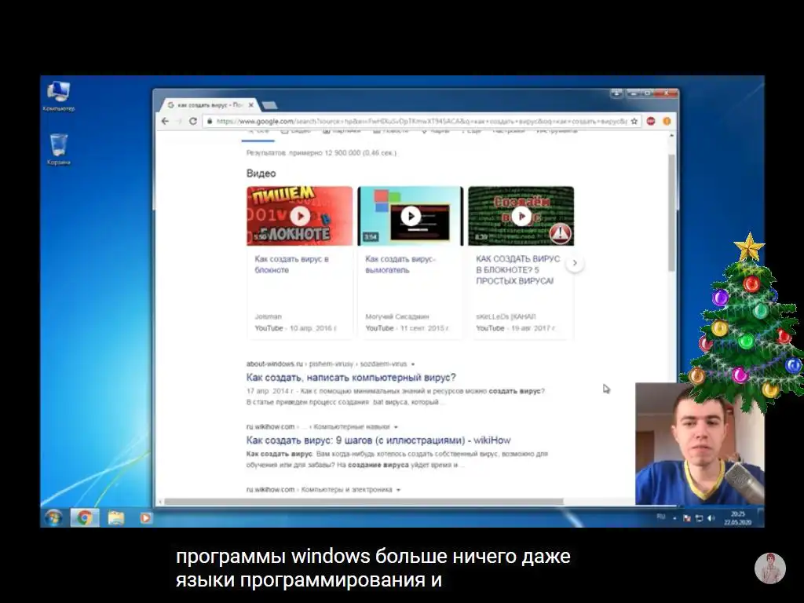This screenshot has height=603, width=804.
Task: Open 'КАК СОЗДАТЬ ВИРУС В БЛОКНОТЕ? 5 ПРОСТЫХ ВИРУСА' title
Action: 518,270
